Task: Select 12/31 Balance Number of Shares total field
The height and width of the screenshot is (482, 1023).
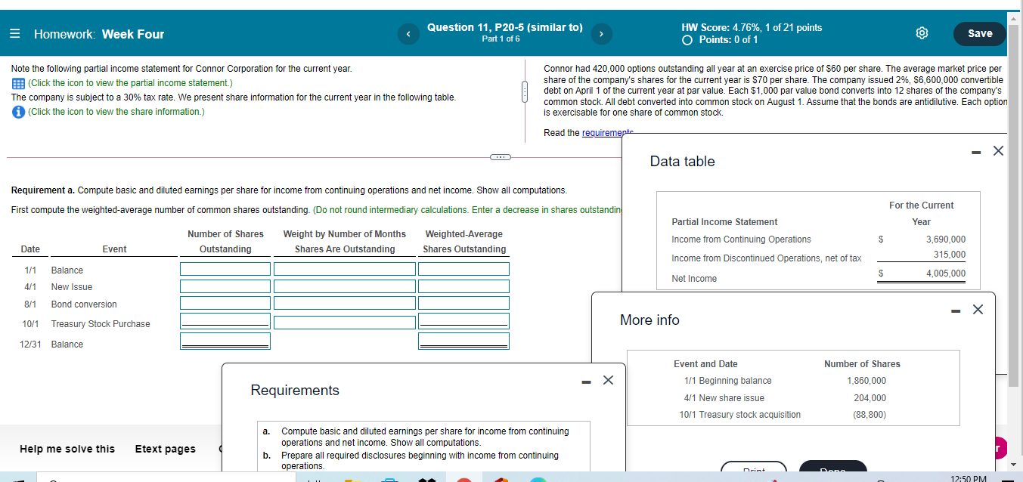Action: coord(225,341)
